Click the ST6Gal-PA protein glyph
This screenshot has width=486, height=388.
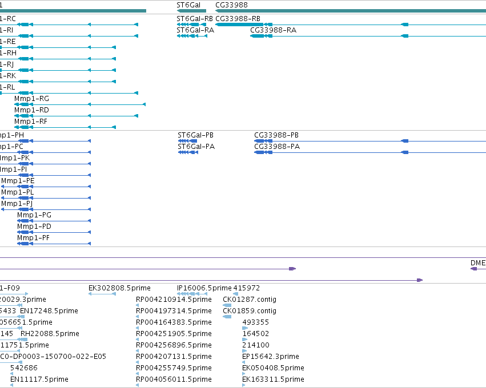click(x=188, y=152)
